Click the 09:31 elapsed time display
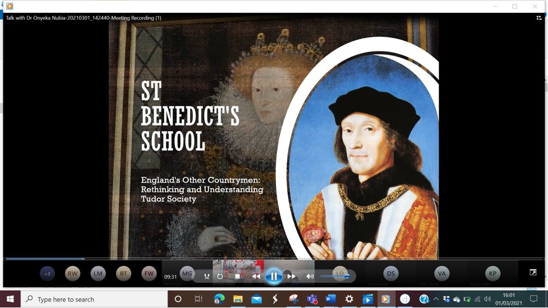The image size is (548, 308). point(170,277)
